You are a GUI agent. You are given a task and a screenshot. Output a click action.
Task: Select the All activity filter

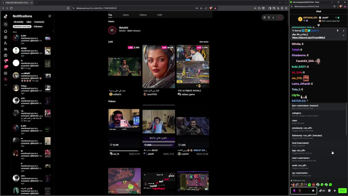pos(18,22)
